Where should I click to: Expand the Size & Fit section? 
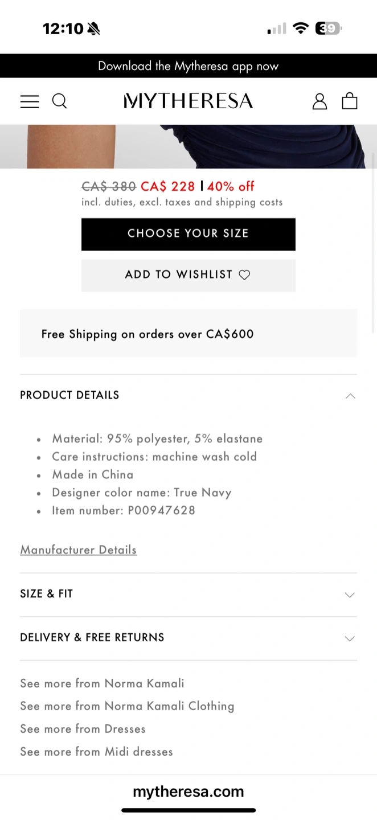(188, 594)
